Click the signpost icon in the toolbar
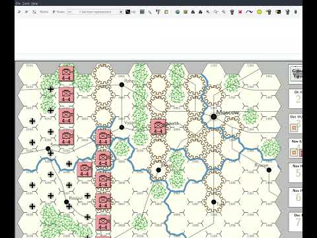Screen dimensions: 317x238 158,12
